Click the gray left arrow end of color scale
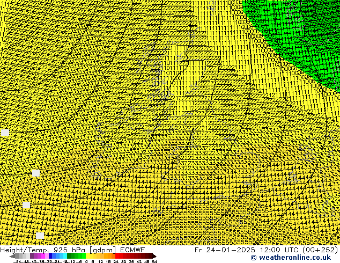Screen dimensions: 340x263 tap(12, 256)
